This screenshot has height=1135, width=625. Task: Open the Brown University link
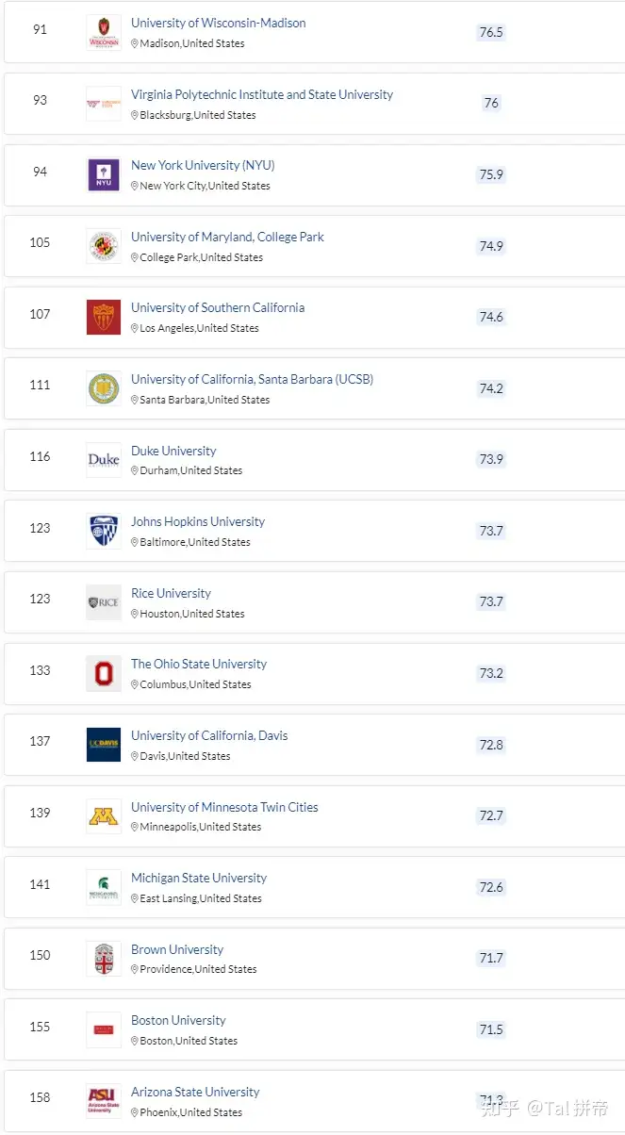click(177, 949)
